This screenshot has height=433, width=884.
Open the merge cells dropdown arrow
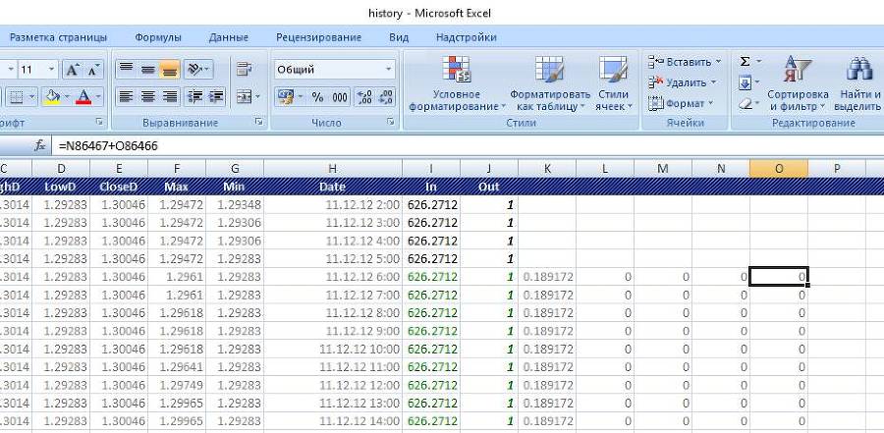pos(257,97)
